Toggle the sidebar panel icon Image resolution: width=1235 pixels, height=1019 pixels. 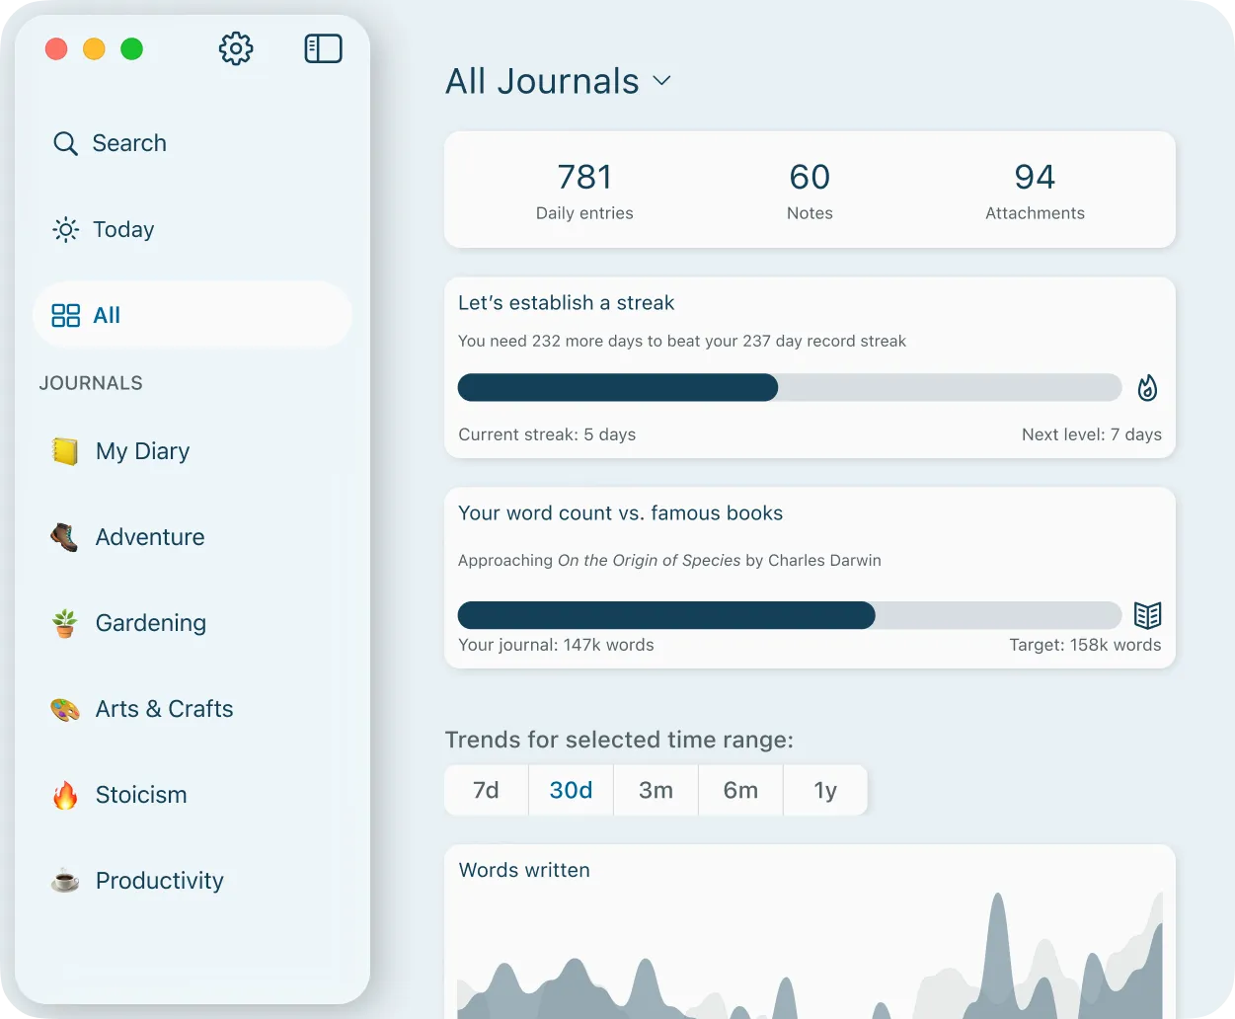tap(323, 48)
